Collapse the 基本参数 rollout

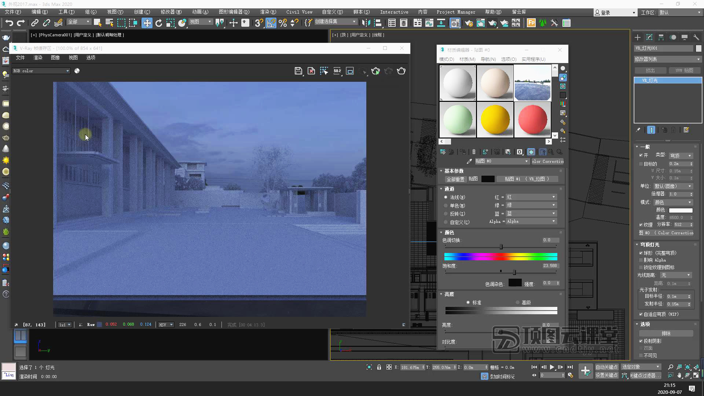[454, 171]
